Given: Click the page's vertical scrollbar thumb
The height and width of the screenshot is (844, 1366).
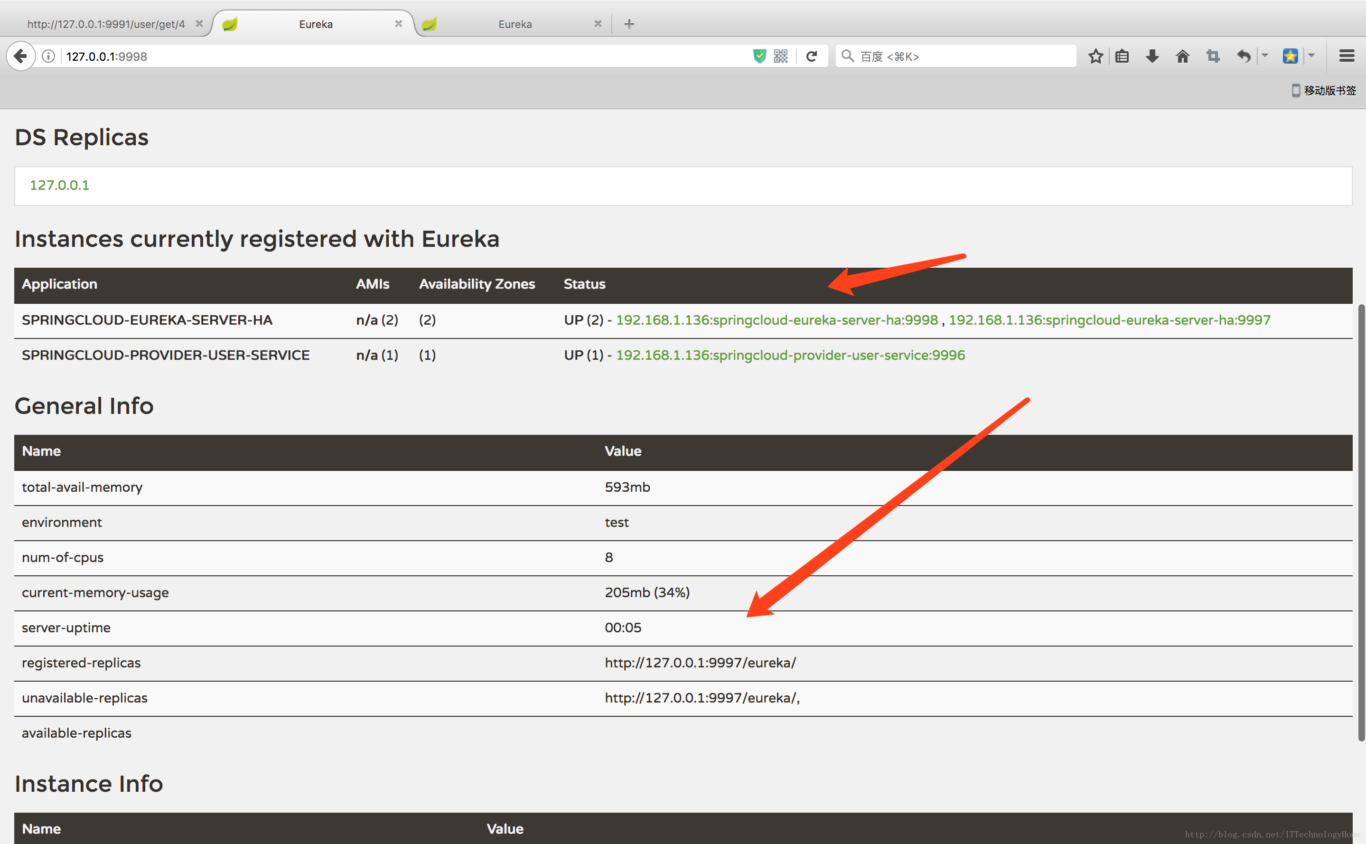Looking at the screenshot, I should pyautogui.click(x=1362, y=523).
